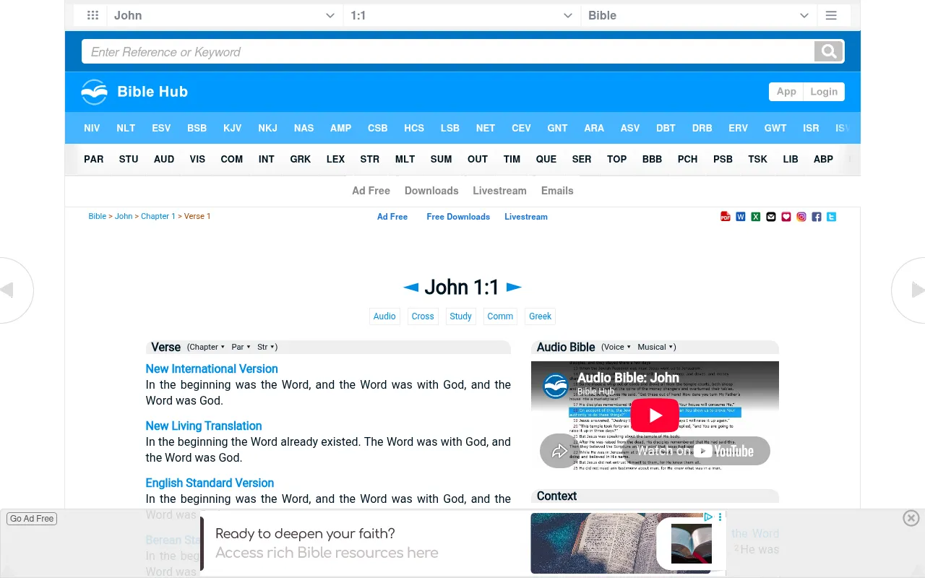Click the Cross button
The image size is (925, 578).
pyautogui.click(x=423, y=316)
